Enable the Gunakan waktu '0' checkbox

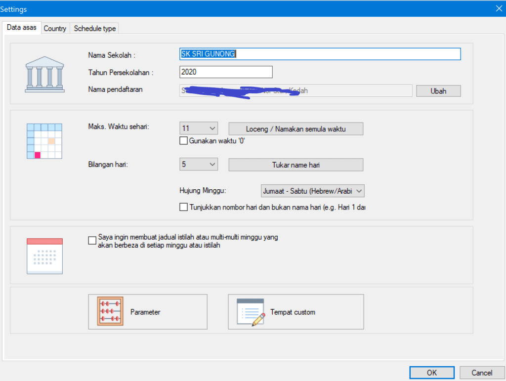[x=184, y=141]
